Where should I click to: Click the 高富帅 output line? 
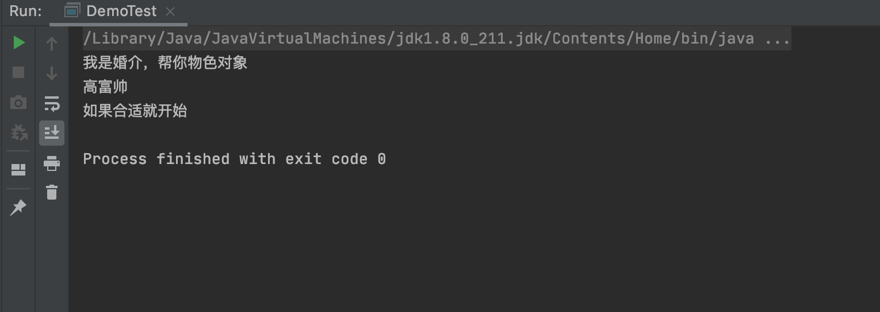(x=105, y=87)
